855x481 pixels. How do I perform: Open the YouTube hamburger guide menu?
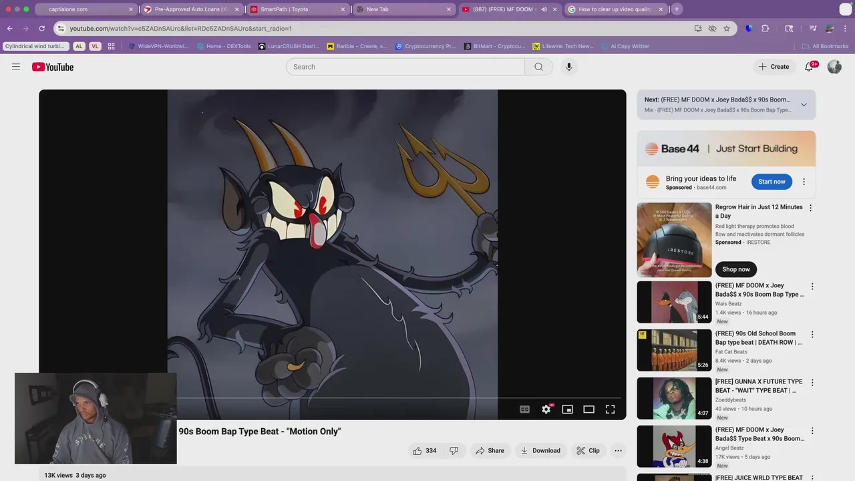16,67
